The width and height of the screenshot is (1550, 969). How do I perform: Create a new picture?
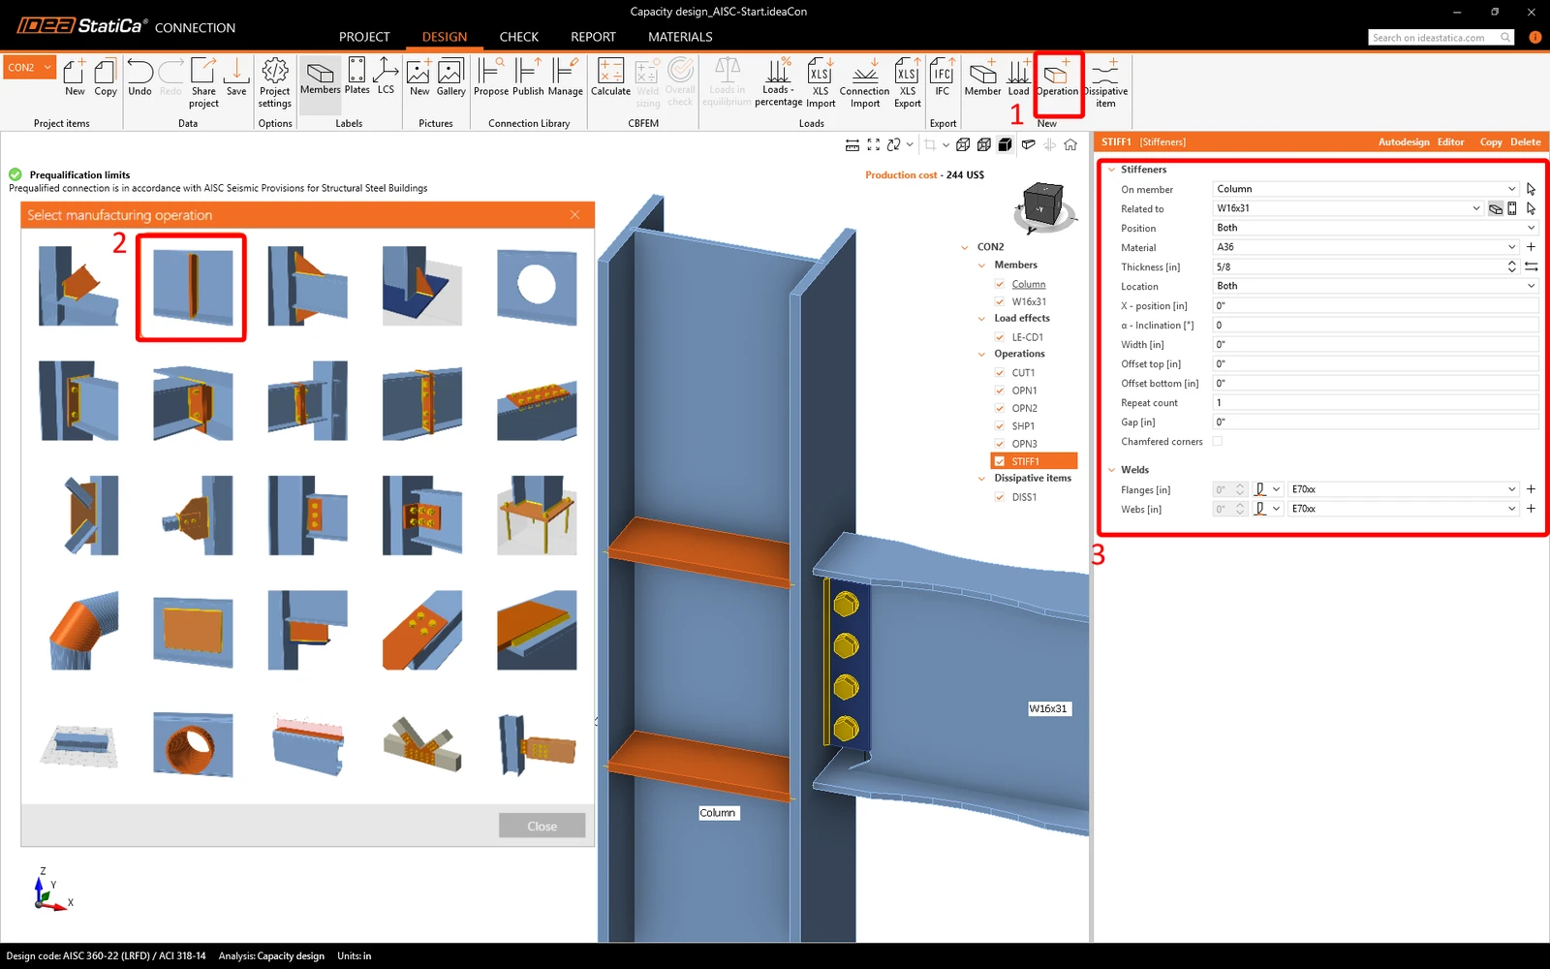(x=419, y=78)
